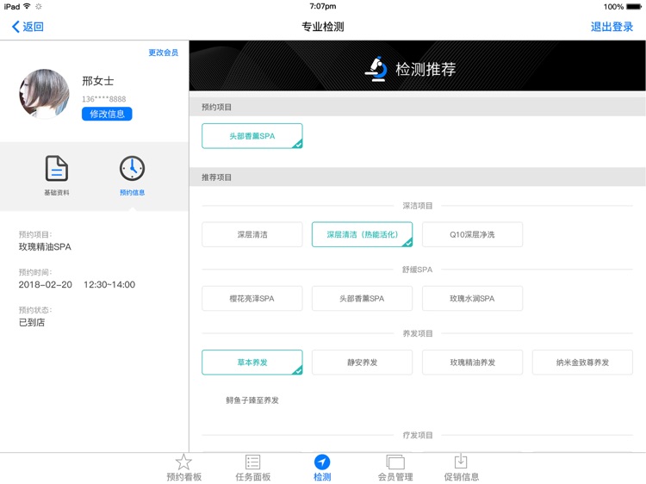The width and height of the screenshot is (646, 484).
Task: Select 深层清洁 option
Action: tap(252, 234)
